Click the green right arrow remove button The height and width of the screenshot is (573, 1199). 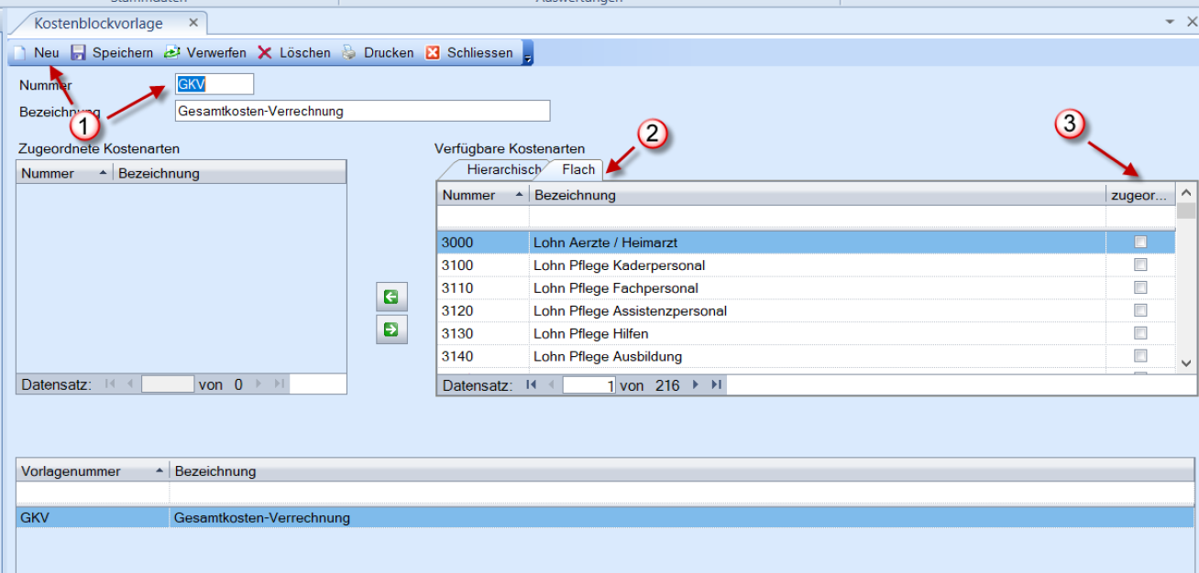pos(391,330)
